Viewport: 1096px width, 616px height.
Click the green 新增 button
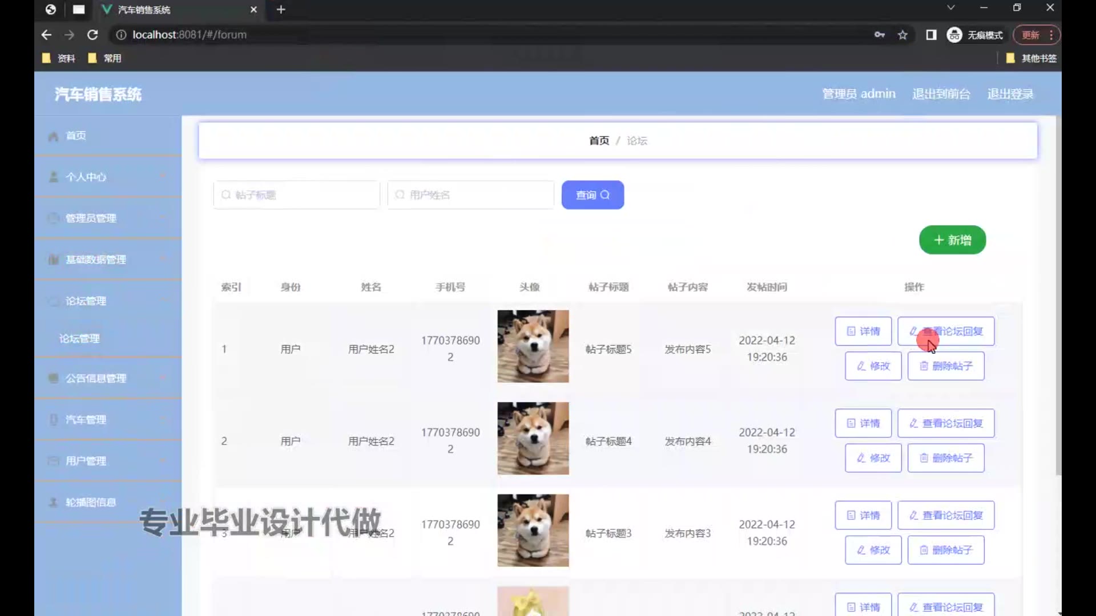click(952, 240)
